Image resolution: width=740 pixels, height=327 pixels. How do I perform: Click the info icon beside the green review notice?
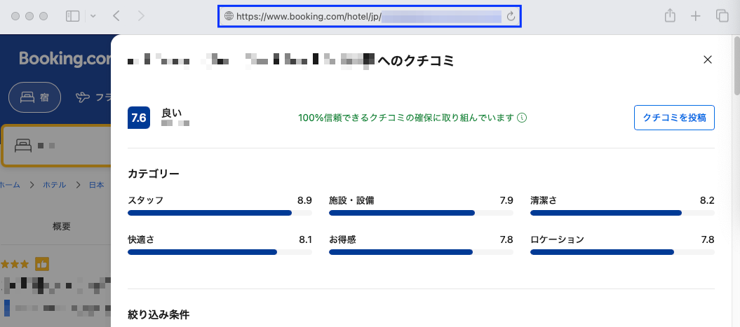(522, 118)
